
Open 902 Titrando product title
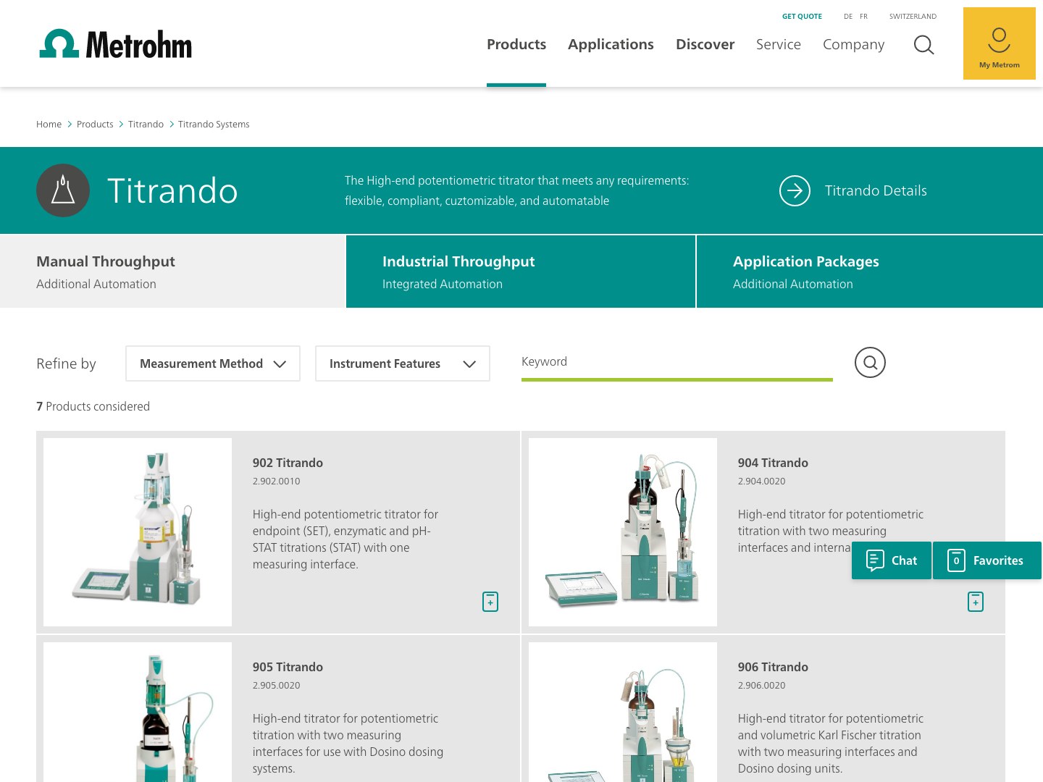(x=288, y=463)
